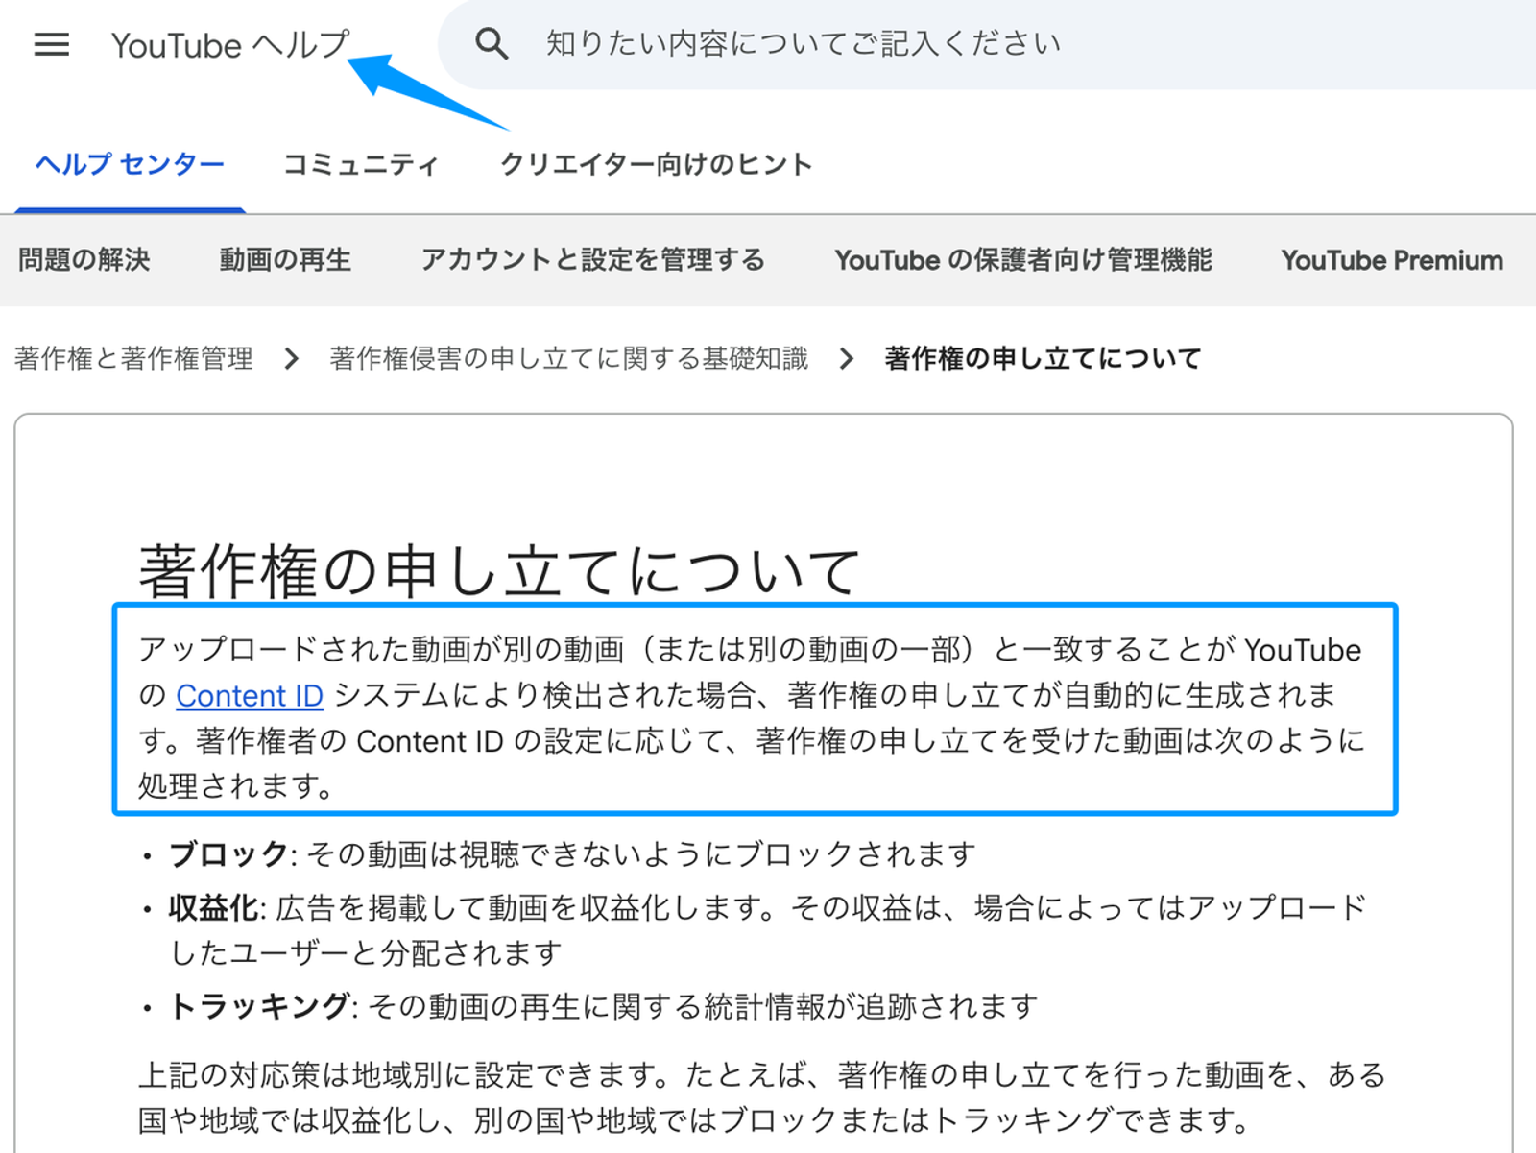Focus the 知りたい内容についてご記入ください search field
1536x1153 pixels.
(989, 44)
